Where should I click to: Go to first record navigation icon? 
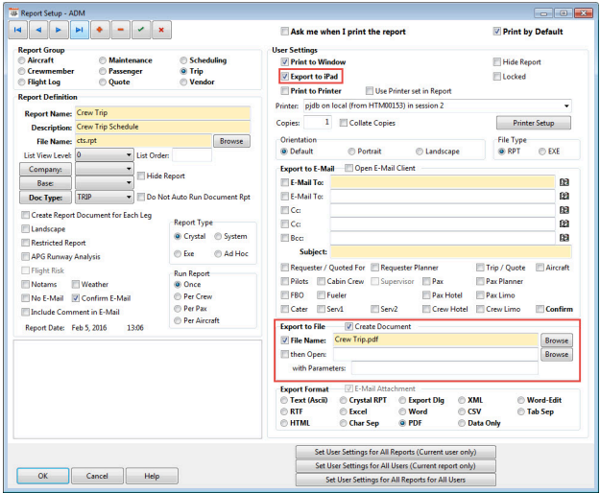point(17,30)
